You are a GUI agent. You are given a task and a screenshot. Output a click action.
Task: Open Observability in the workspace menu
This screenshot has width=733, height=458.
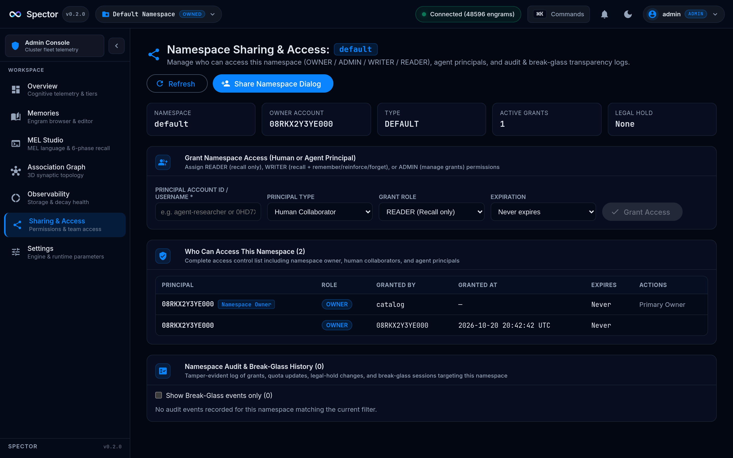point(65,198)
